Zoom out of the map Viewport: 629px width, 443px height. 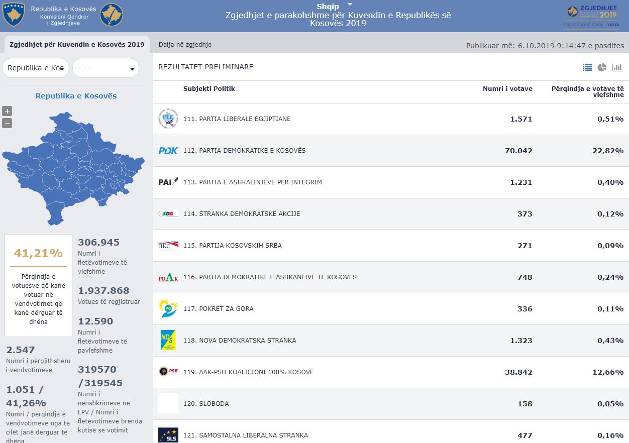click(x=7, y=123)
